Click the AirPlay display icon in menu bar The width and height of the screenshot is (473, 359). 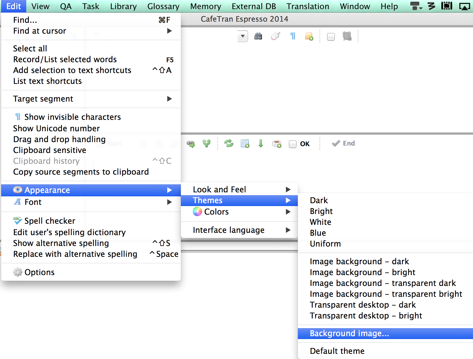pos(464,6)
